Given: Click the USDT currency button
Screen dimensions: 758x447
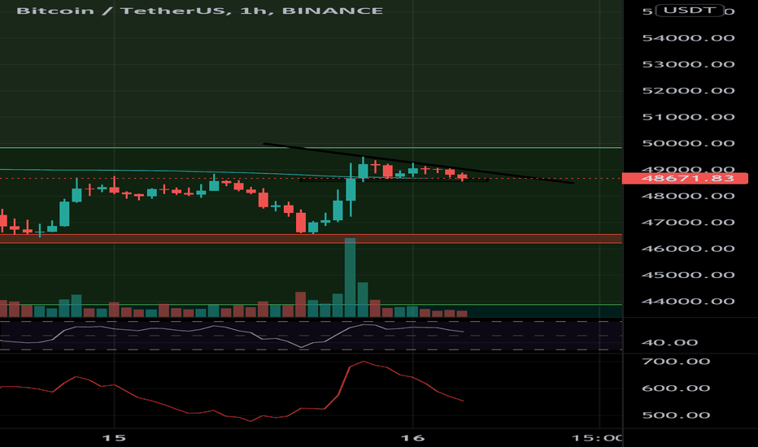Looking at the screenshot, I should pos(690,10).
